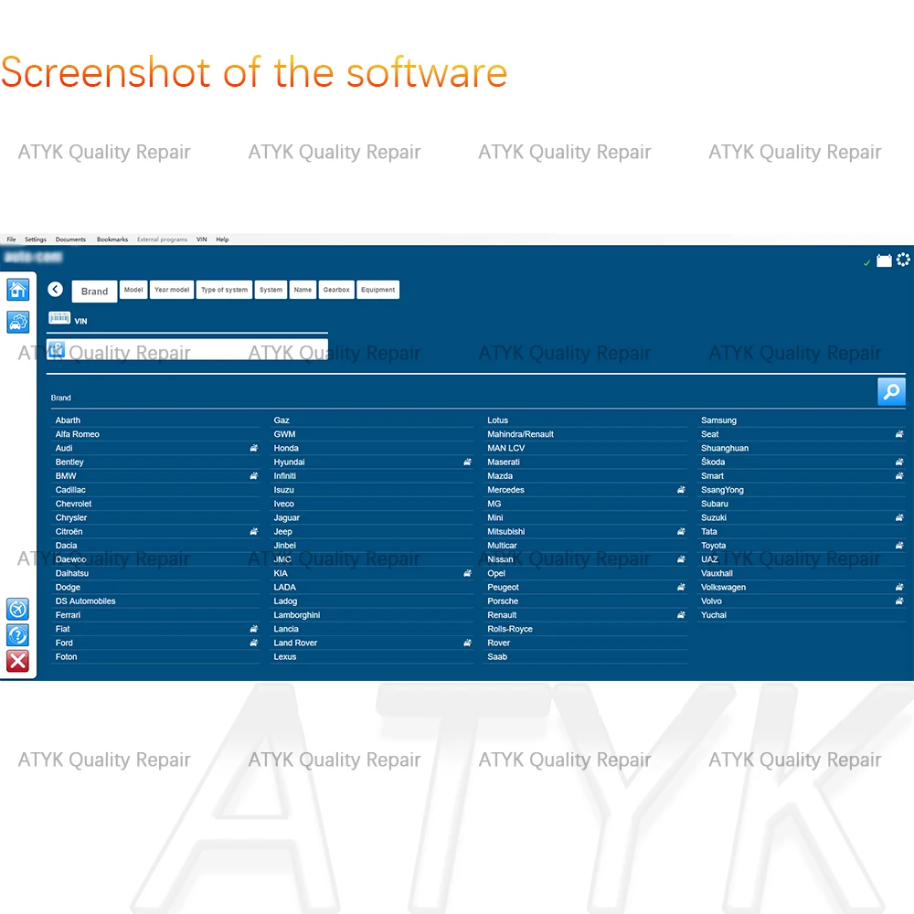Open the help question mark icon

(18, 635)
